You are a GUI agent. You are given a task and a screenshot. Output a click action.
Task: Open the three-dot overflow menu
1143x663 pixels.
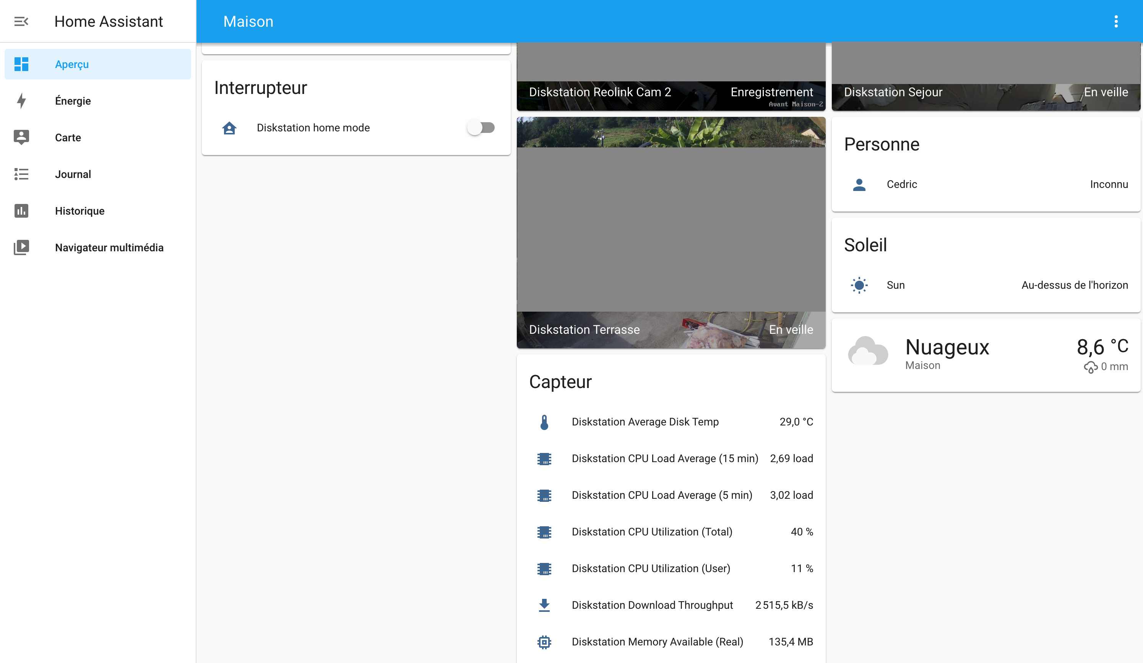(1116, 21)
